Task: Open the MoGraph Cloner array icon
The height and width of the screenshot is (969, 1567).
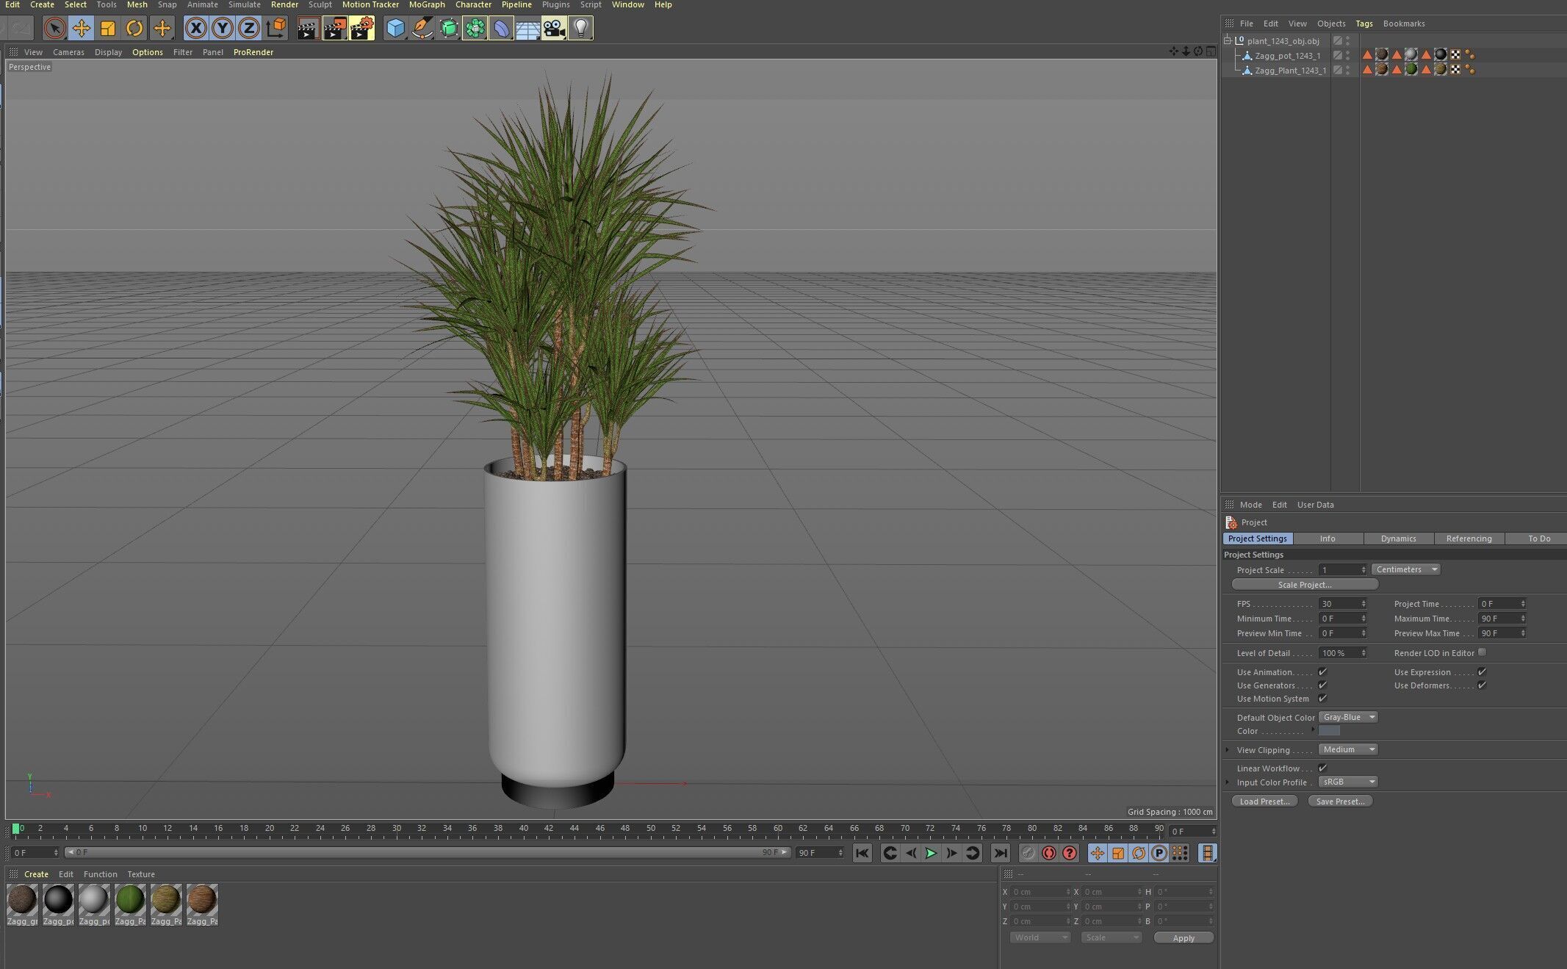Action: (475, 29)
